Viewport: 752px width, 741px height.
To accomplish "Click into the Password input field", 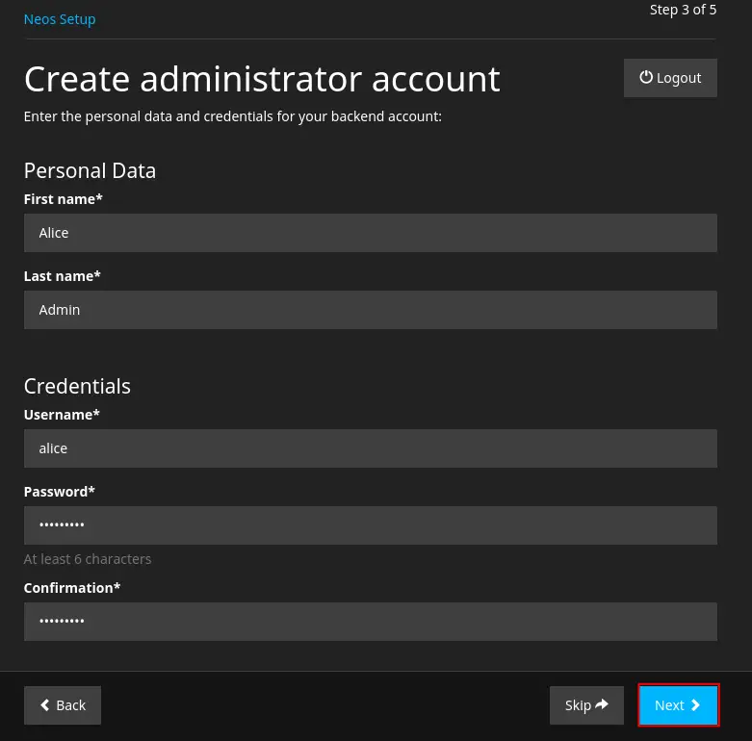I will [371, 525].
